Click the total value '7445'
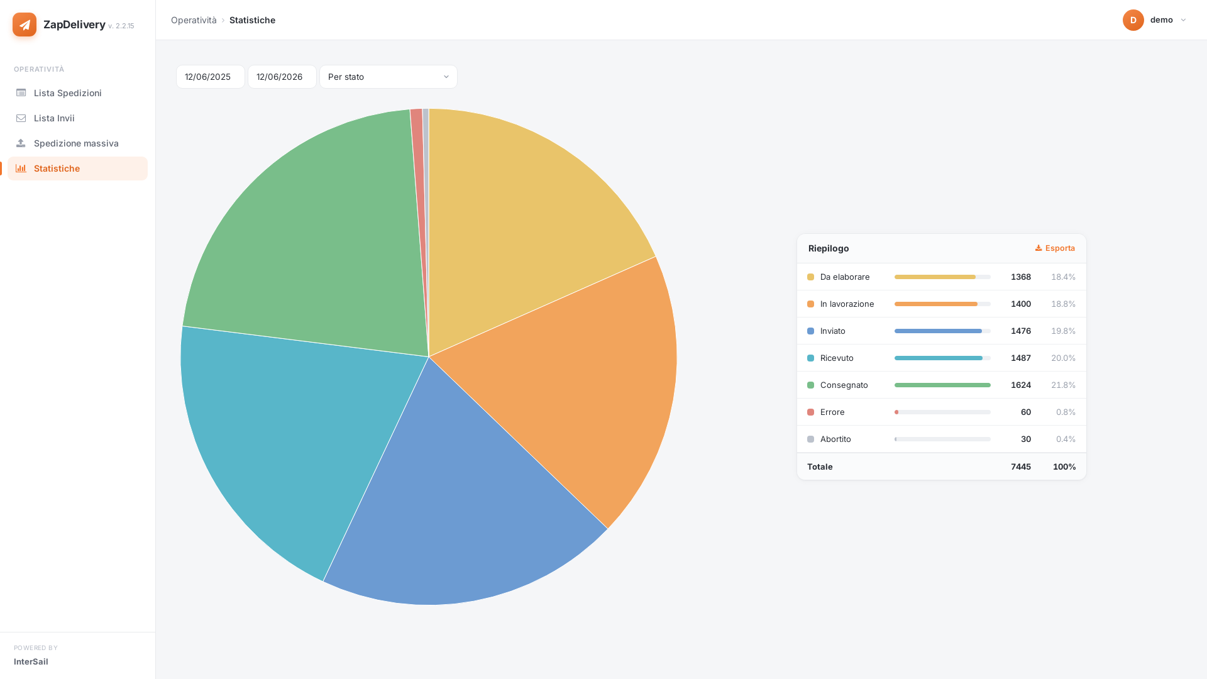The width and height of the screenshot is (1207, 679). pos(1020,467)
